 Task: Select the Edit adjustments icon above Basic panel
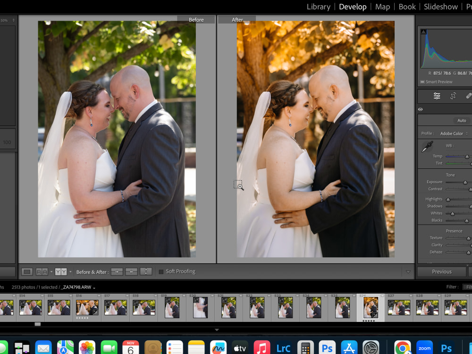pyautogui.click(x=437, y=96)
